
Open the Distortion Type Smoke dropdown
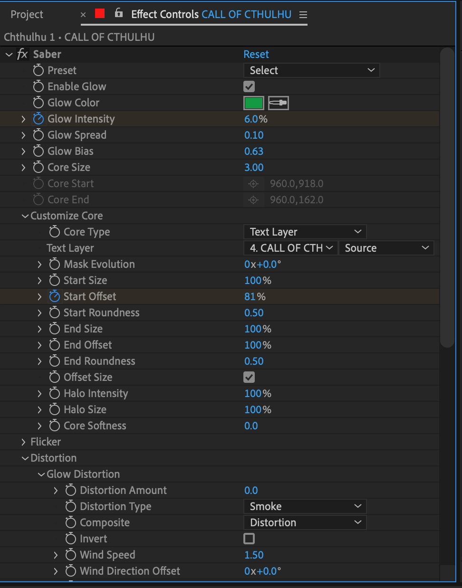tap(305, 506)
